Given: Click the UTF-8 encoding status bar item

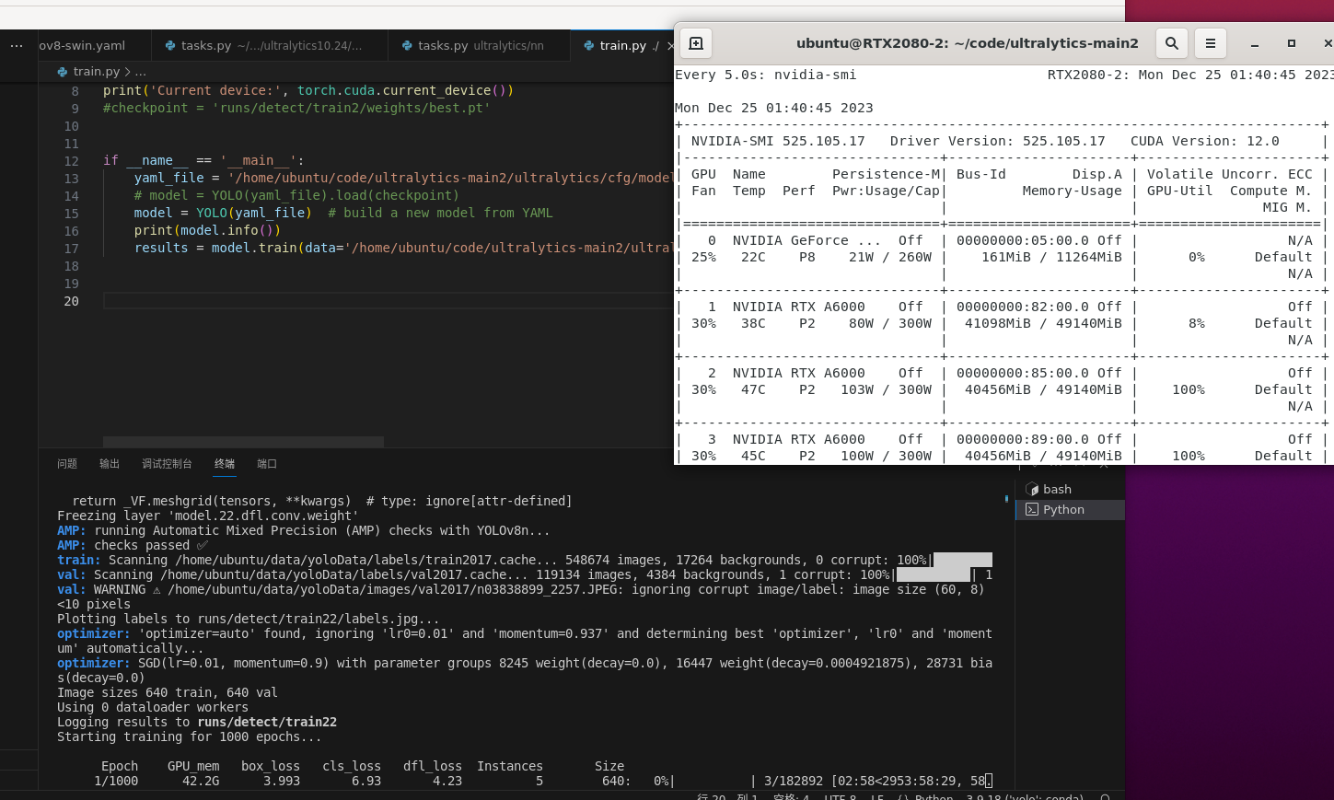Looking at the screenshot, I should coord(840,796).
